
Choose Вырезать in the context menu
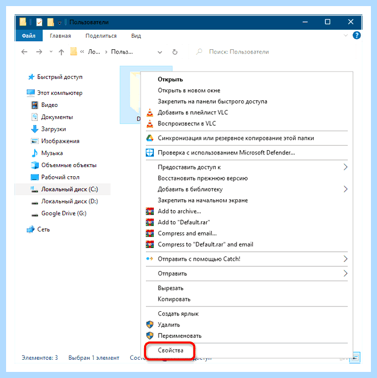[247, 288]
